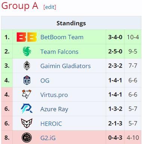Open the HEROIC name link
The image size is (142, 144).
(51, 124)
